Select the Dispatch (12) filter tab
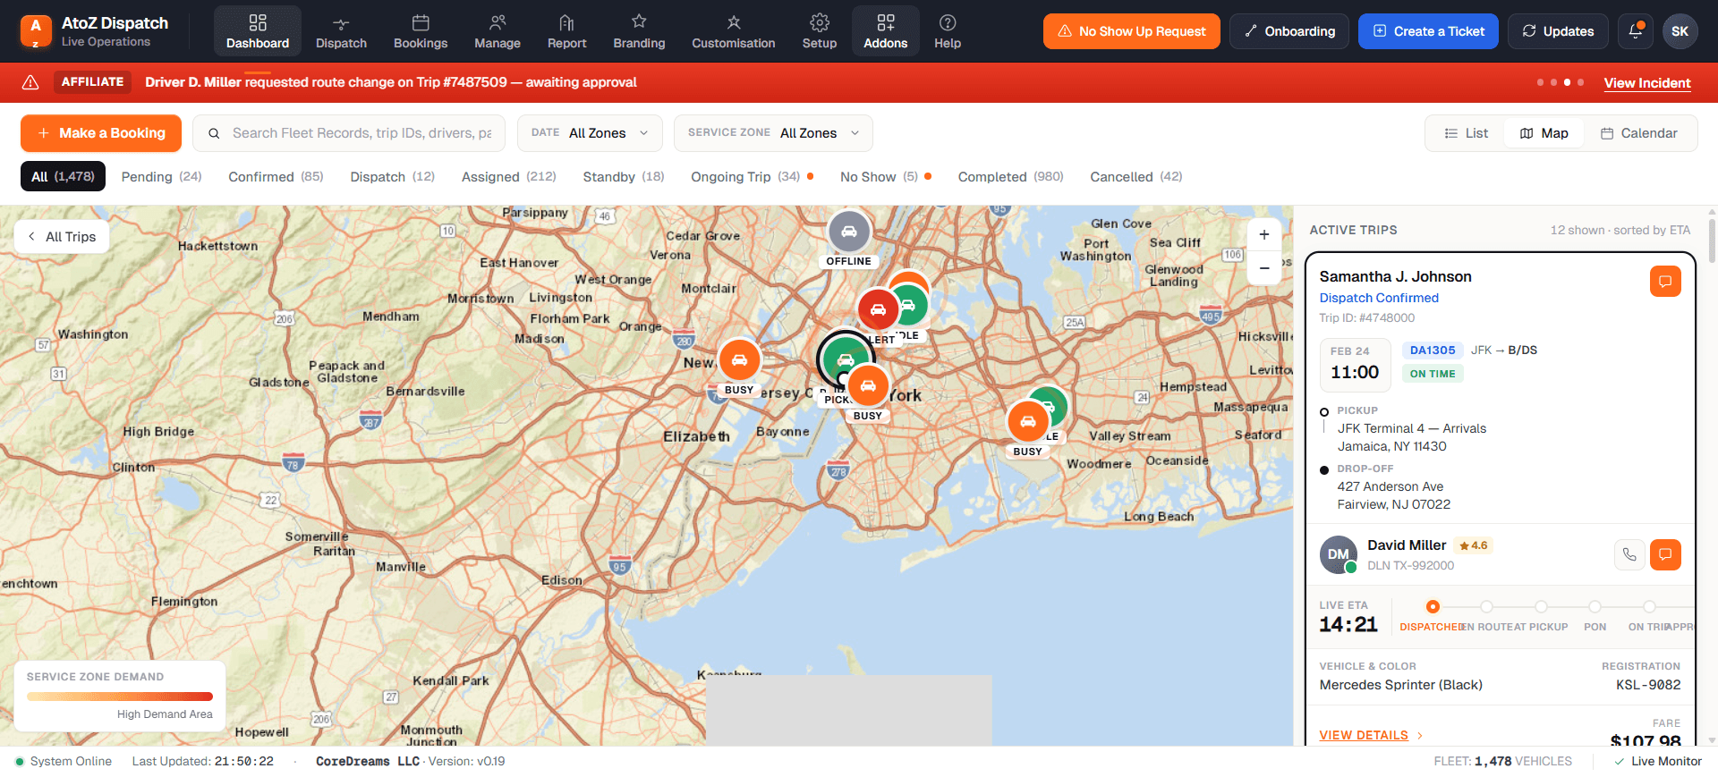 tap(392, 176)
